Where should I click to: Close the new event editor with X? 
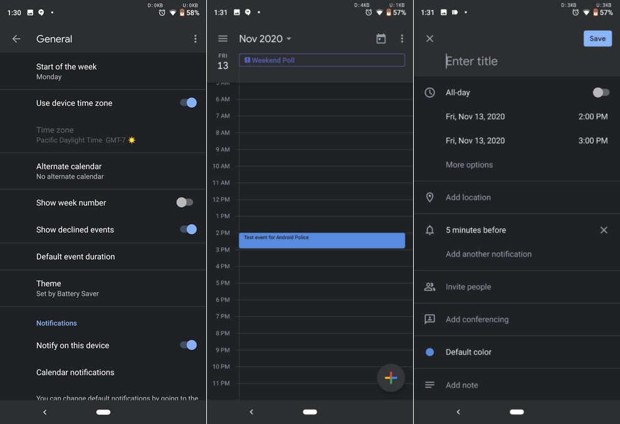429,39
